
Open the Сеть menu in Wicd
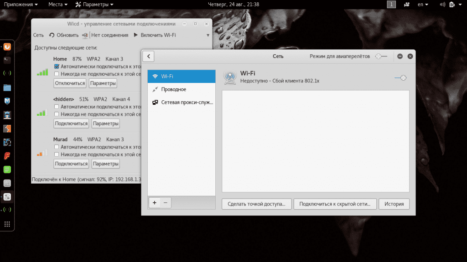38,35
